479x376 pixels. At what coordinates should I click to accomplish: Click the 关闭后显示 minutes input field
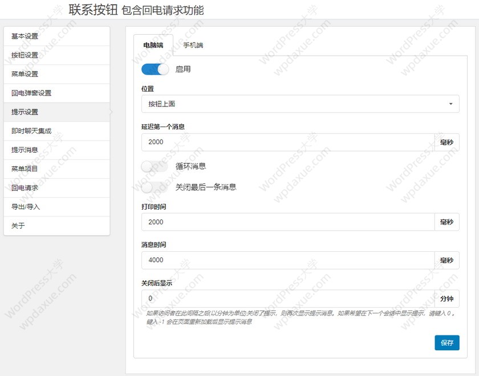[287, 299]
